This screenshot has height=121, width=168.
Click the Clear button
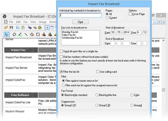click(81, 22)
